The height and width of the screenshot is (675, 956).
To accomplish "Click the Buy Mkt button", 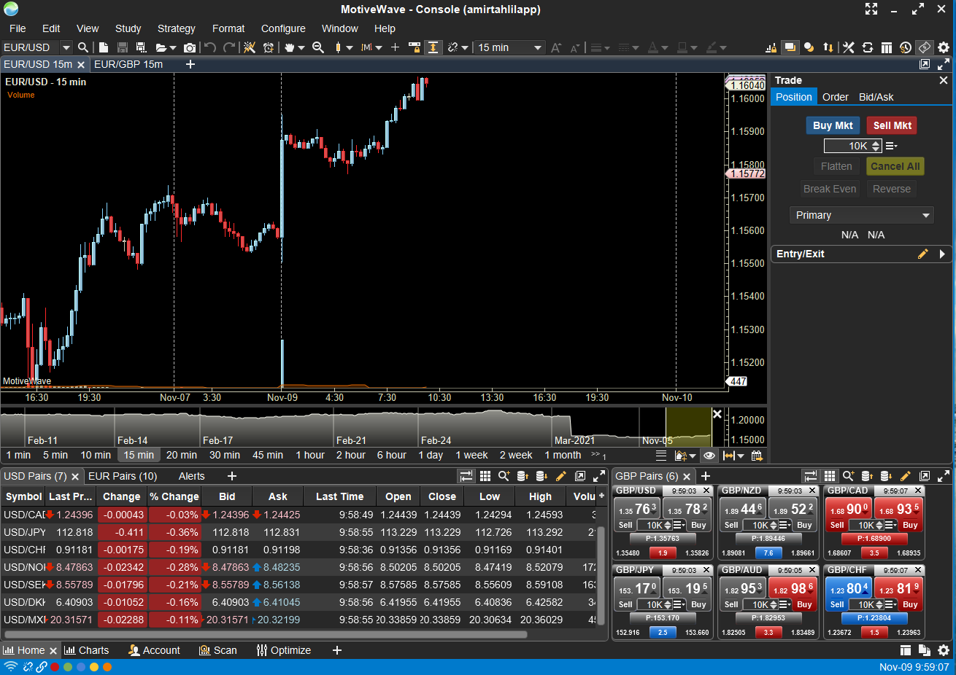I will [833, 125].
